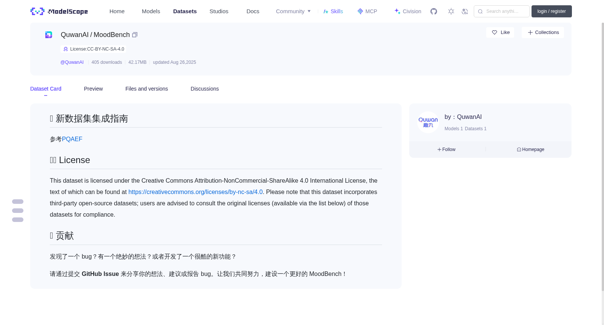Go to the Home nav item
Viewport: 604px width, 325px height.
click(117, 11)
